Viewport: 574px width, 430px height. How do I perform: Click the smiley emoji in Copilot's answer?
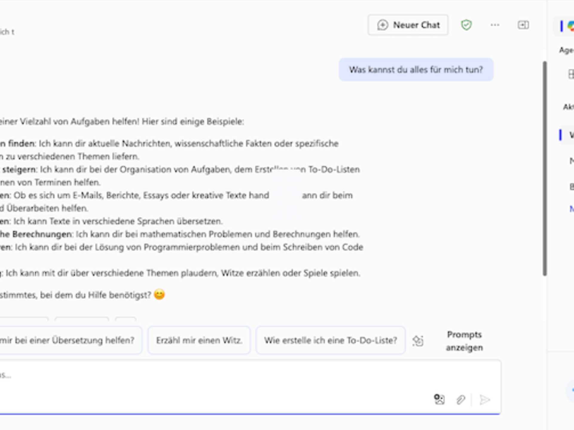tap(159, 294)
